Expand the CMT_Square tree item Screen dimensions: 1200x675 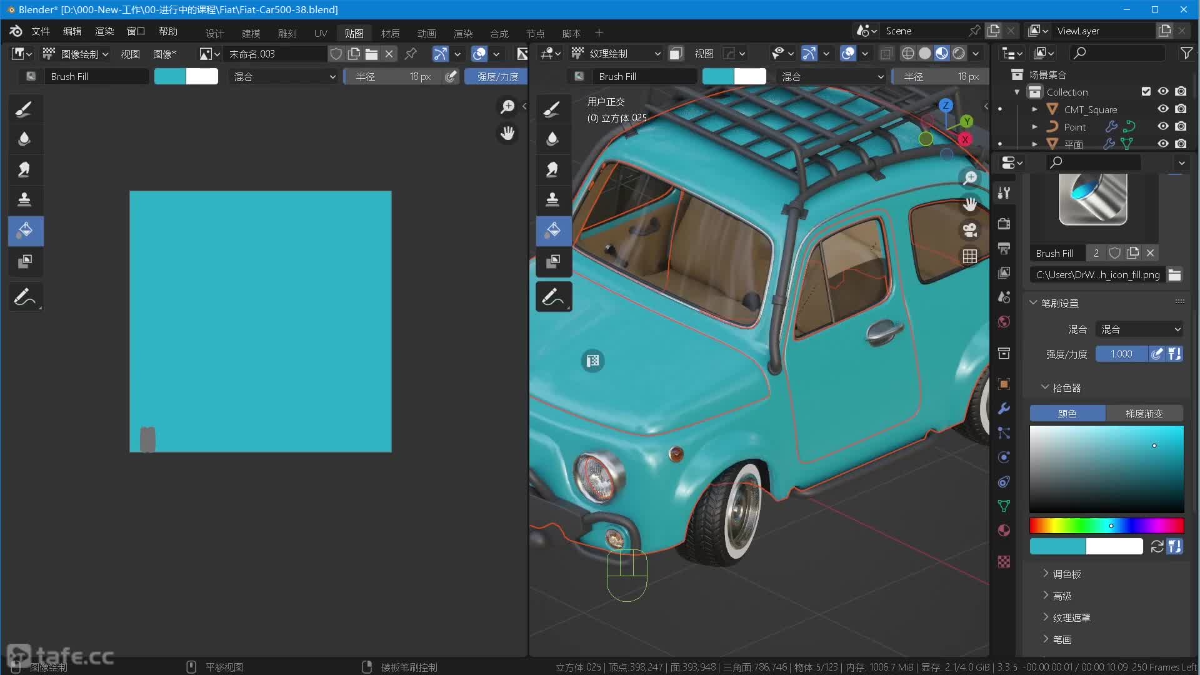tap(1034, 109)
